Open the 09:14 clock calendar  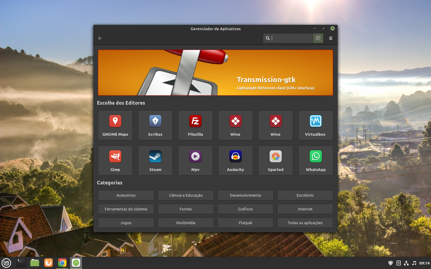tap(425, 263)
